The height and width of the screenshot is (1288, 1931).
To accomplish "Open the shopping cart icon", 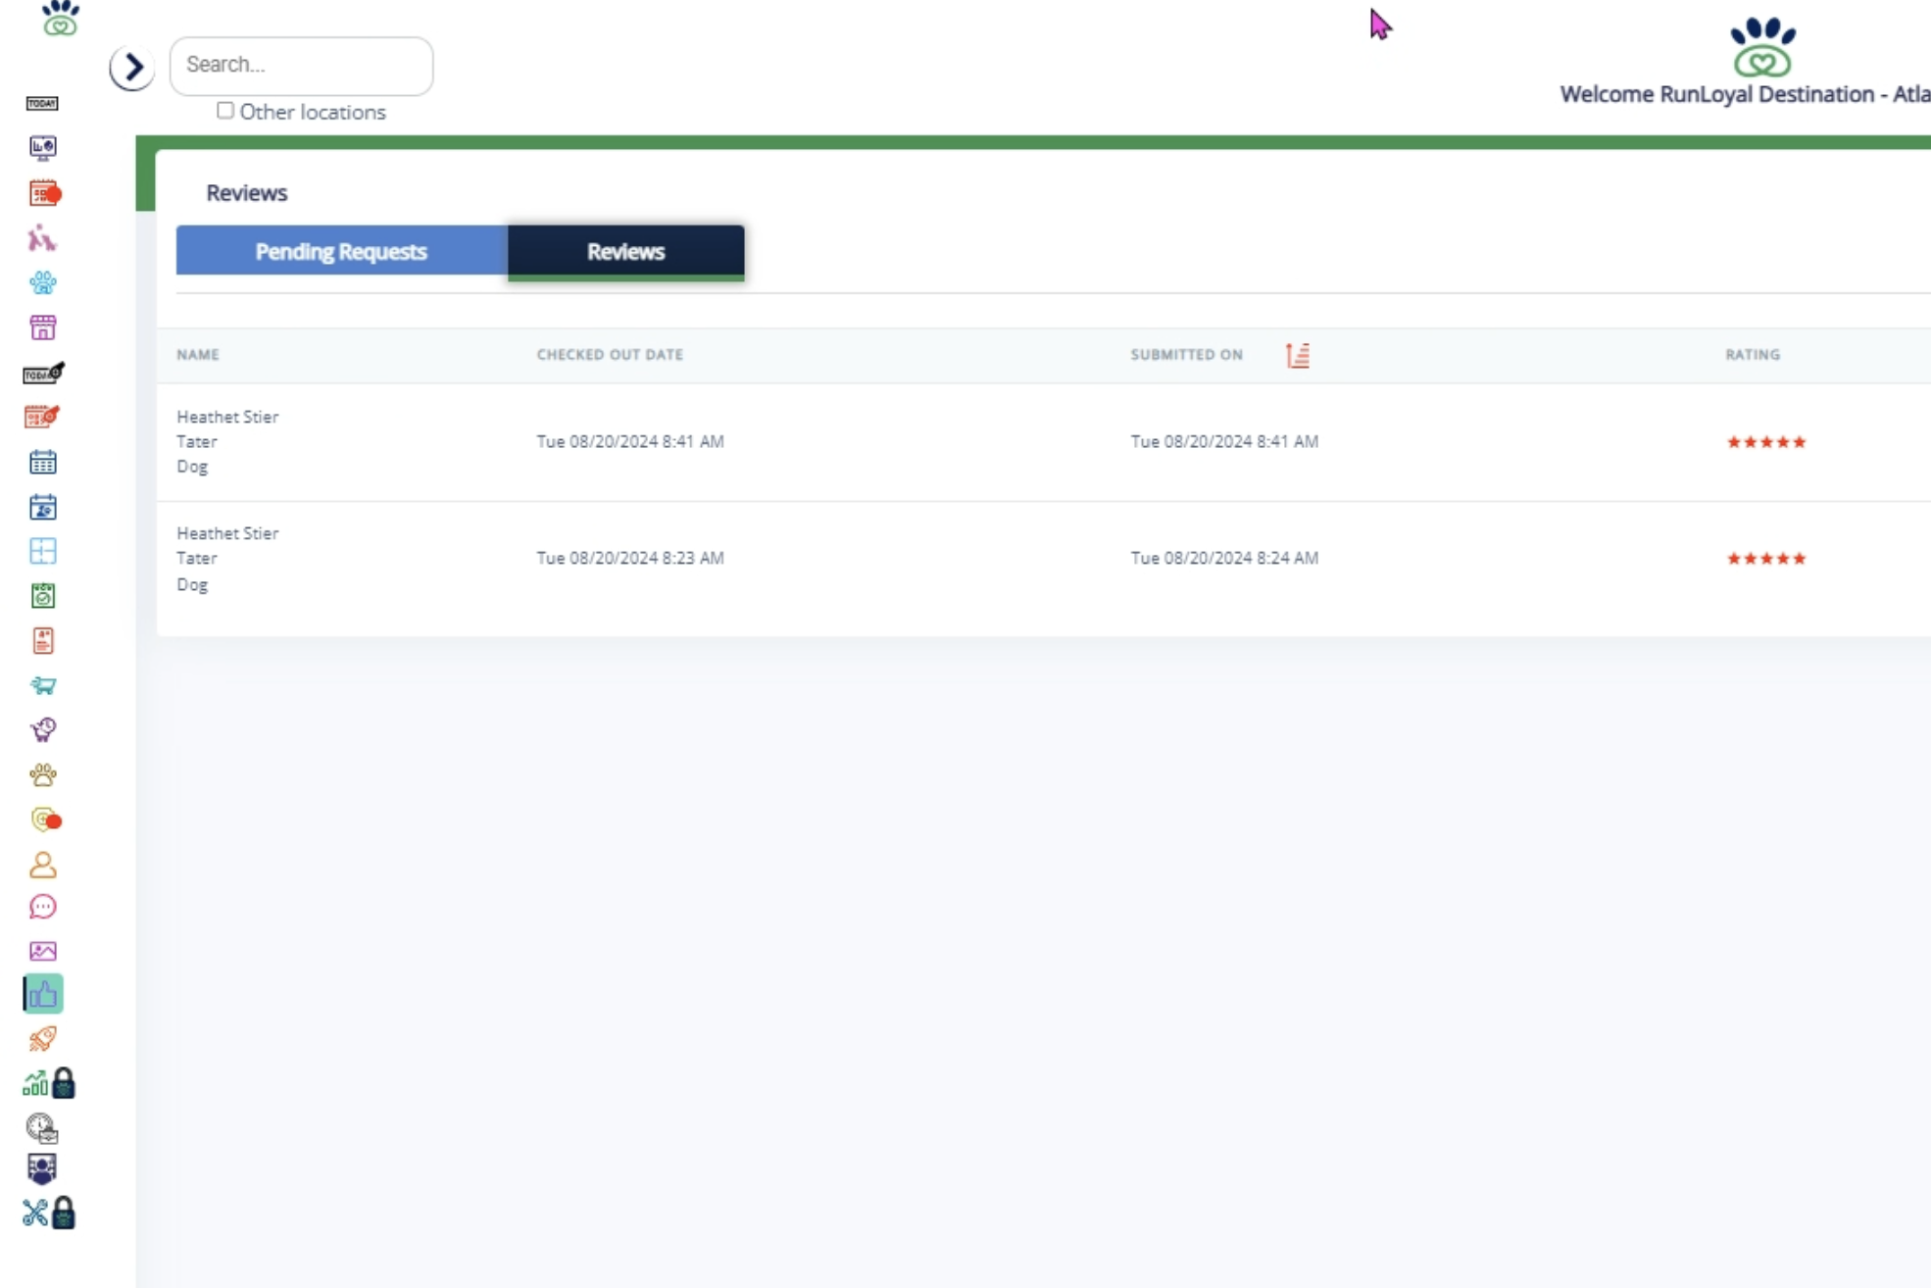I will [x=42, y=685].
